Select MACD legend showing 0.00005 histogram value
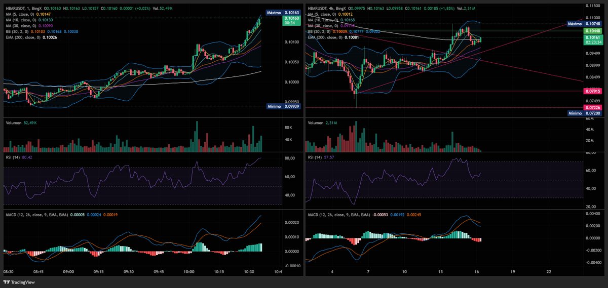The image size is (608, 288). (61, 214)
